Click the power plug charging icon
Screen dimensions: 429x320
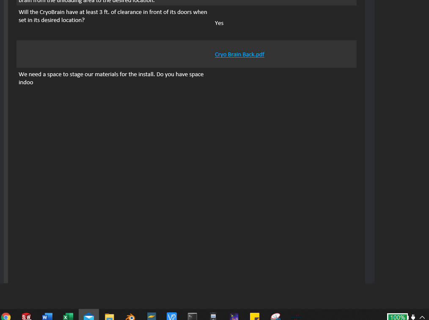click(x=413, y=317)
